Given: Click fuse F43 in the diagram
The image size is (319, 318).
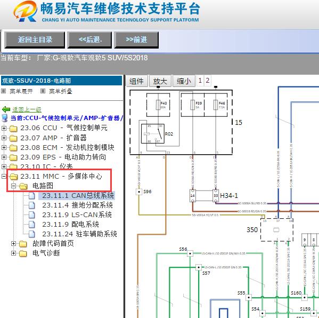Looking at the screenshot, I should point(158,105).
